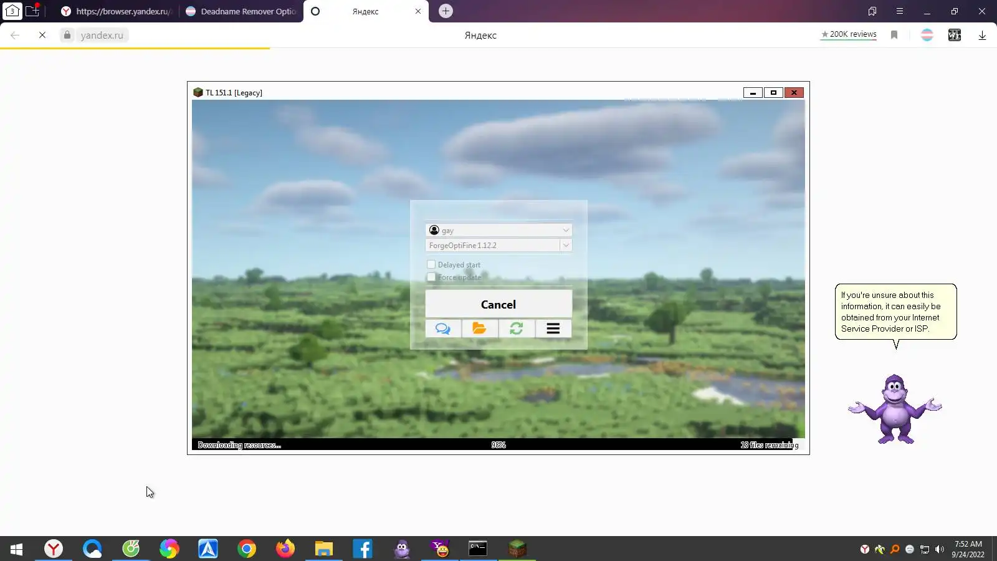This screenshot has height=561, width=997.
Task: Open Yandex Browser from the taskbar
Action: (x=54, y=549)
